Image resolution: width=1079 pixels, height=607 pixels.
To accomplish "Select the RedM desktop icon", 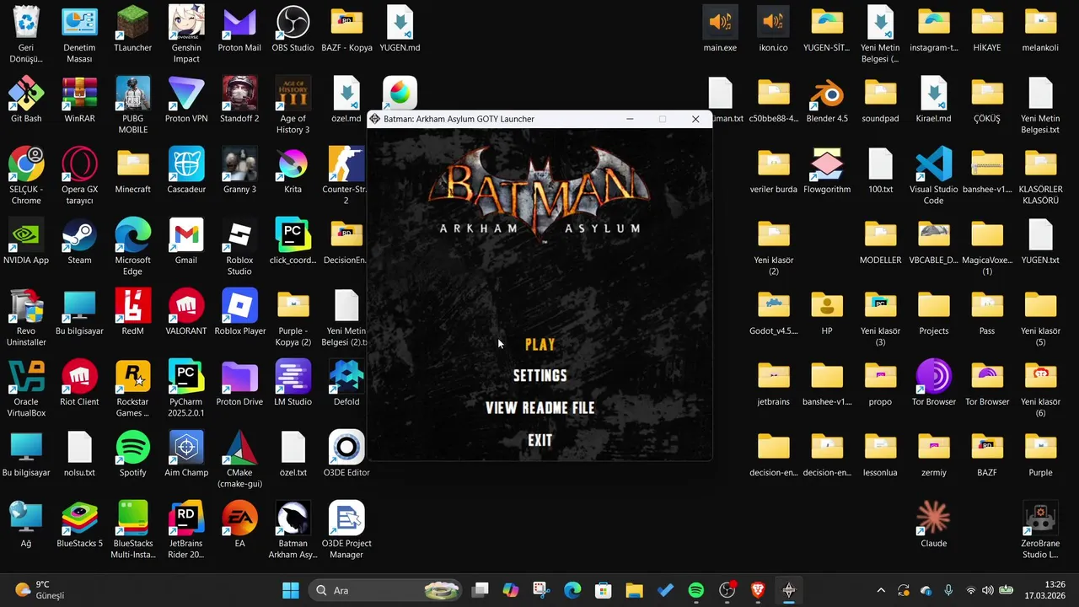I will 132,313.
